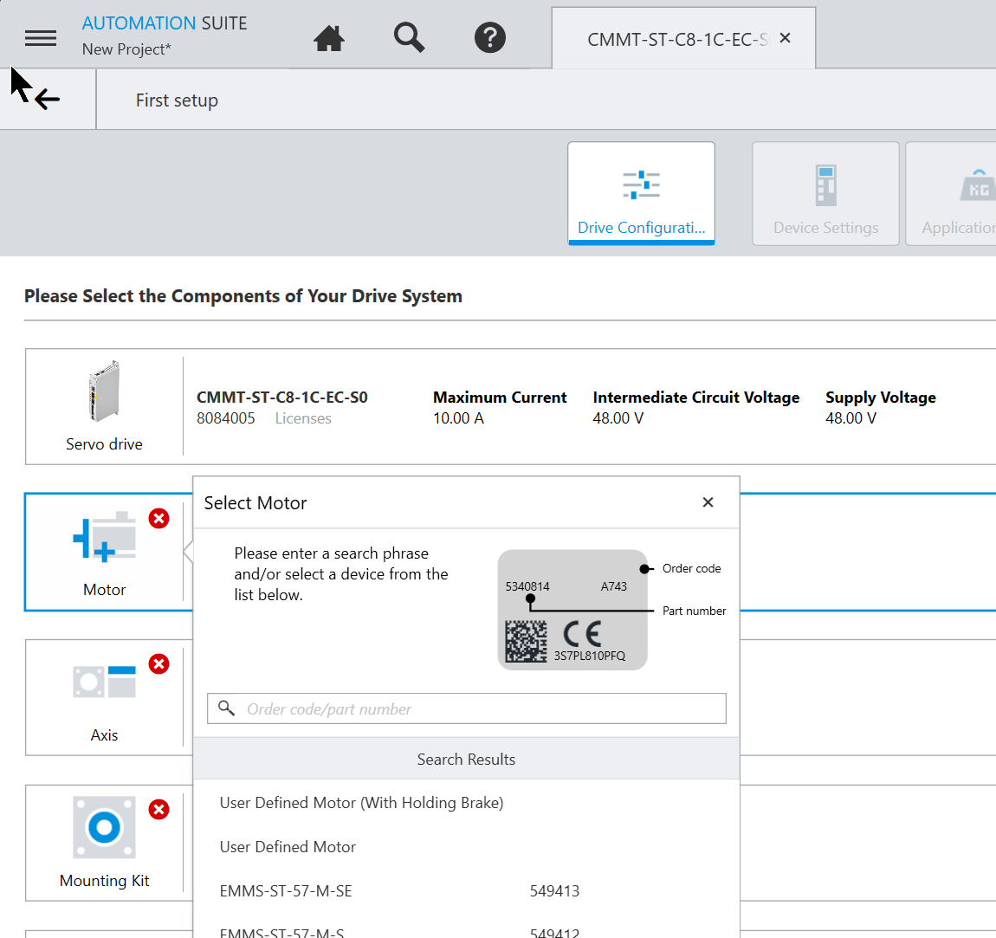Click part number 549413
This screenshot has width=996, height=938.
[x=554, y=891]
